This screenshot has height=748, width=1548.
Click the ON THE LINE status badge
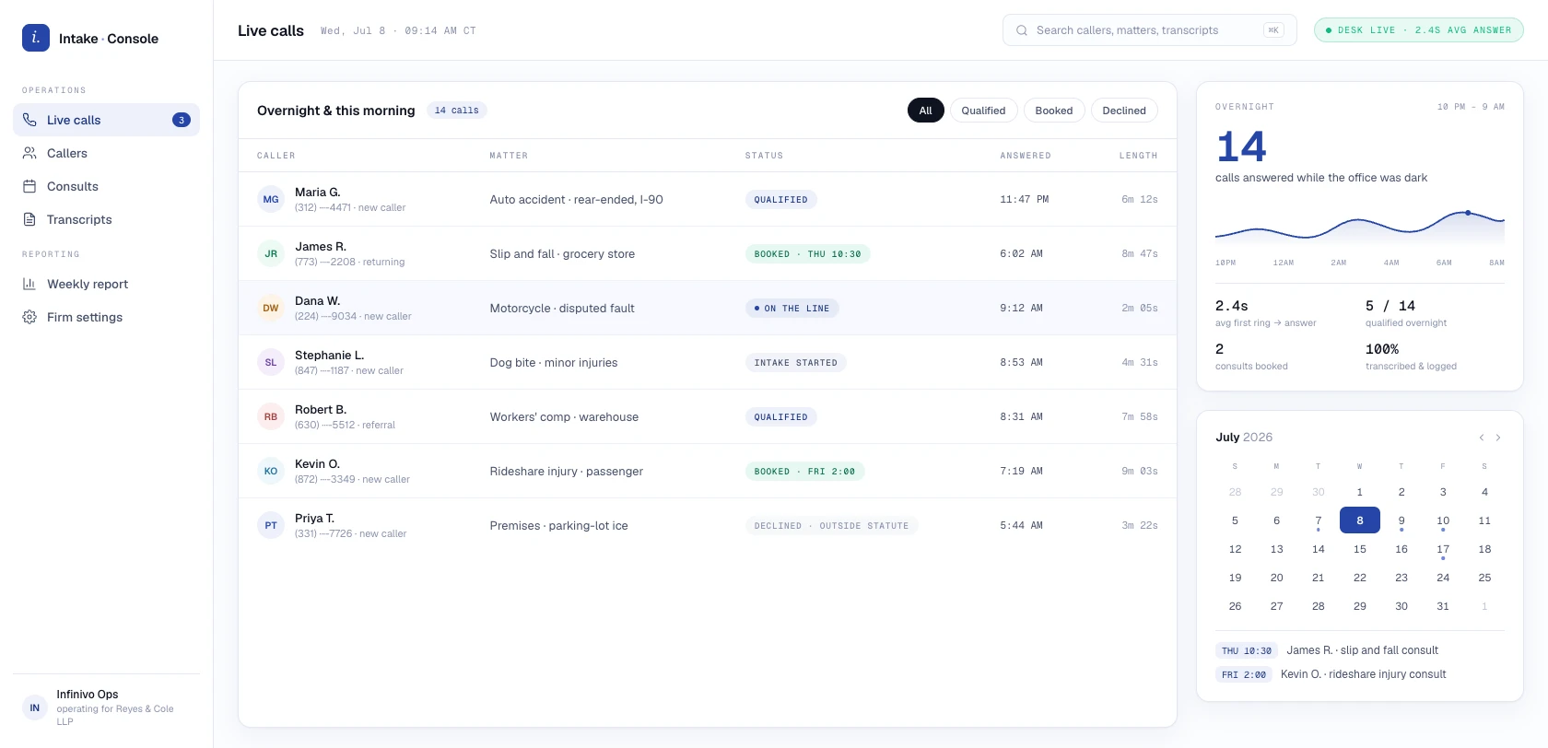(792, 308)
